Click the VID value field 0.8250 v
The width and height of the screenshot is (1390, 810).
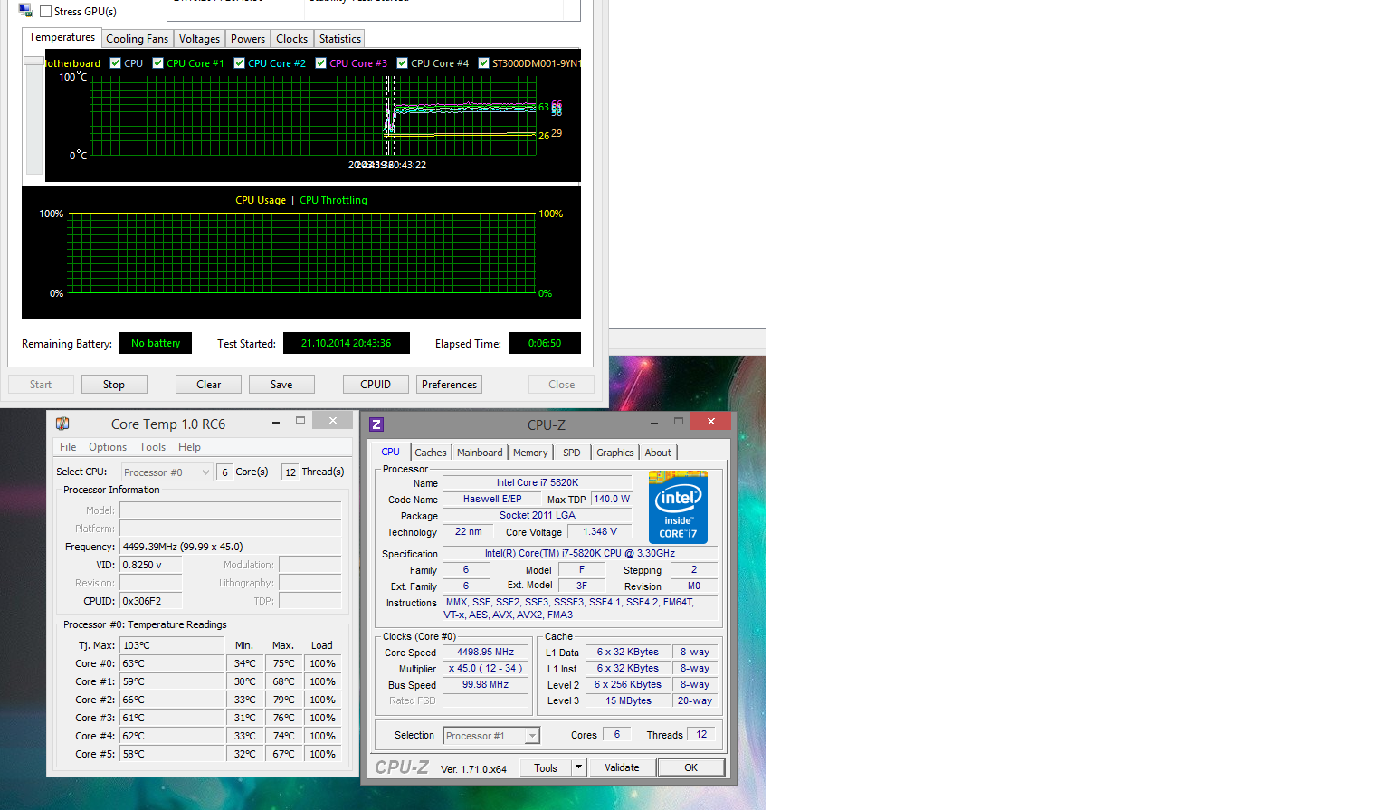(151, 565)
